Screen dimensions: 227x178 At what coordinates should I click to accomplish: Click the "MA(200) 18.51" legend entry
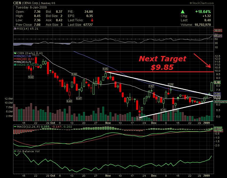[x=25, y=59]
